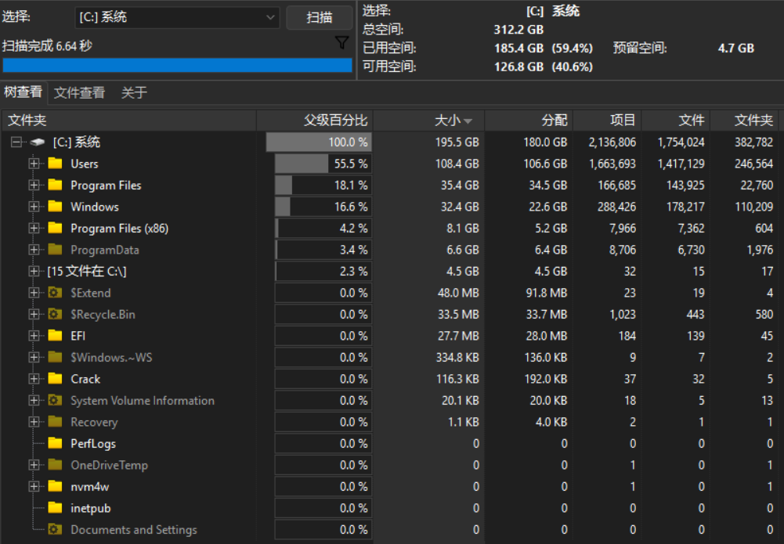
Task: Switch to the 树查看 tab
Action: pyautogui.click(x=23, y=92)
